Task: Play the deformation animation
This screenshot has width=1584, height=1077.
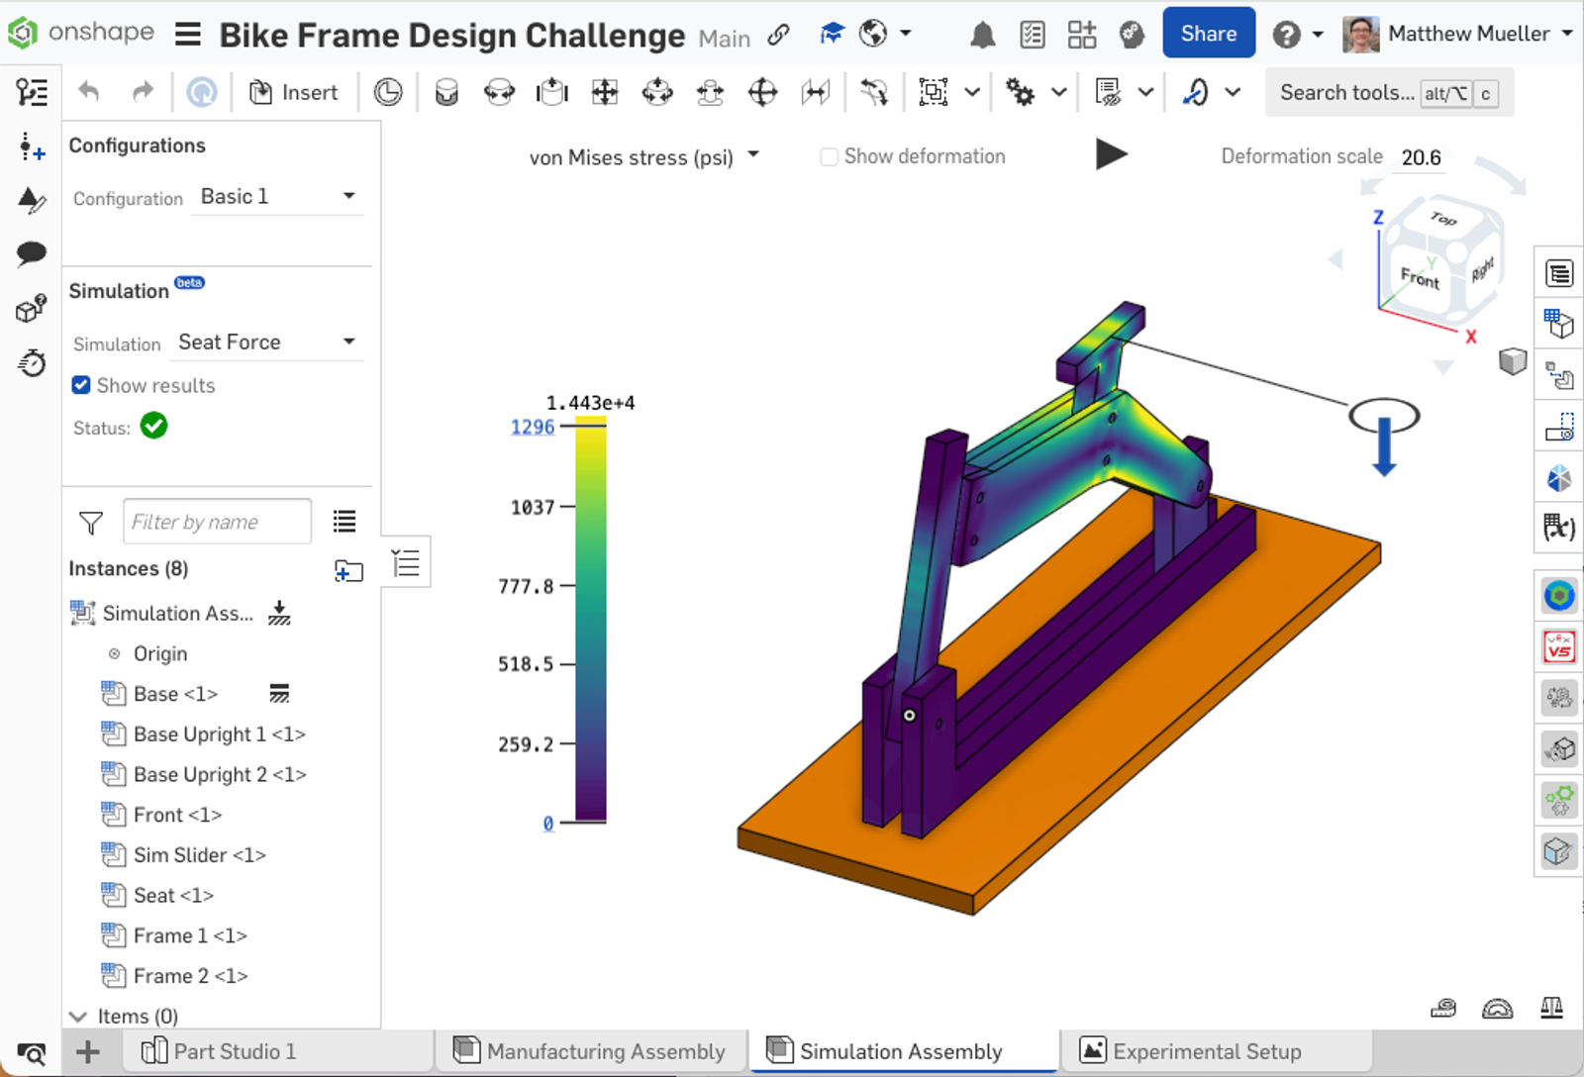Action: pos(1111,154)
